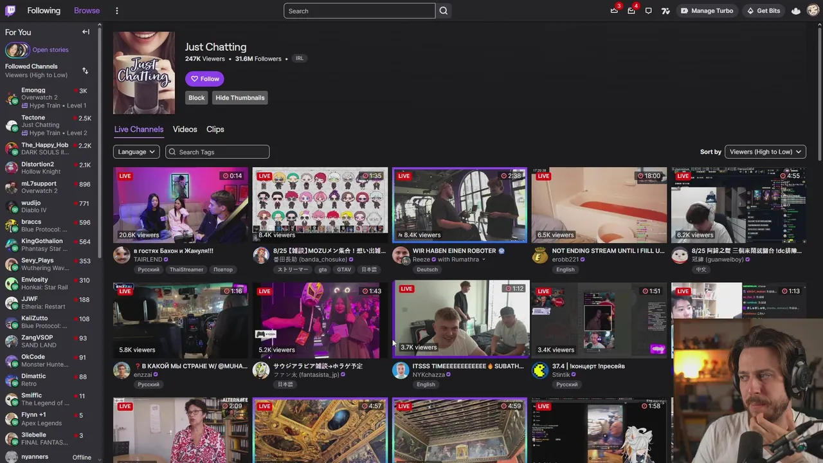Click the Deutsch tag under Reeze
This screenshot has width=823, height=463.
point(427,269)
